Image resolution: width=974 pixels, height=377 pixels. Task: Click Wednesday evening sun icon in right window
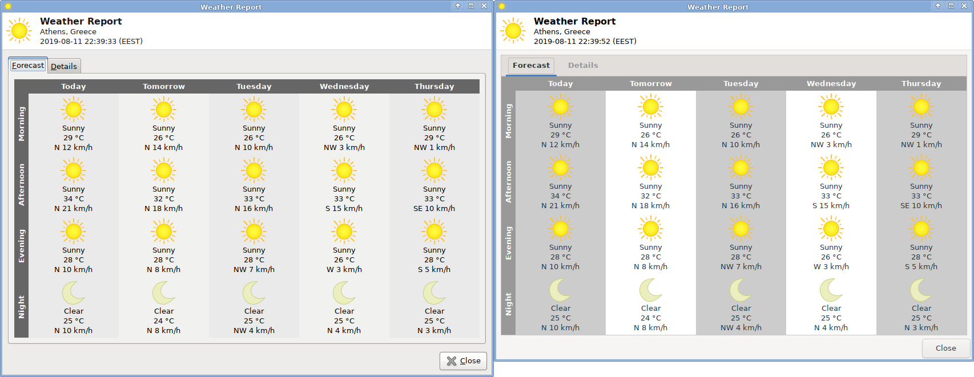(831, 229)
